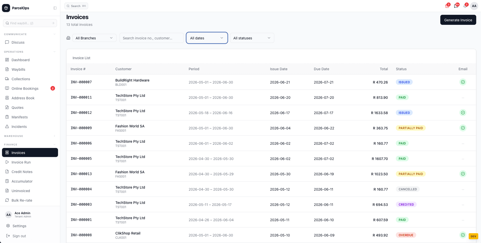Screen dimensions: 481x243
Task: Click Generate Invoice button
Action: [458, 20]
